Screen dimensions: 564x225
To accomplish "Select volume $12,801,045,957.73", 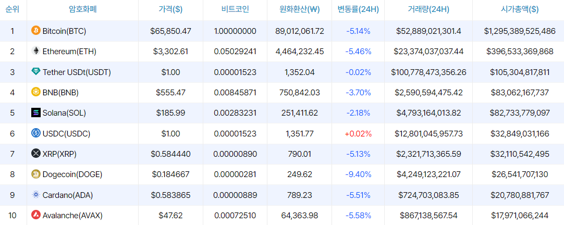I will 428,134.
